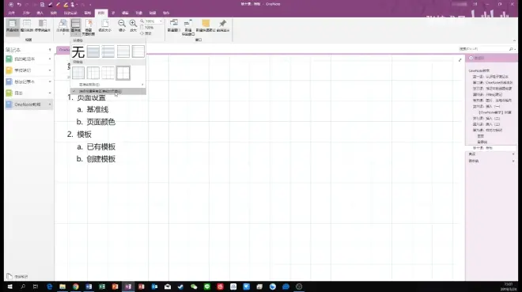The image size is (522, 292).
Task: Click the Add Page button
Action: pos(476,58)
